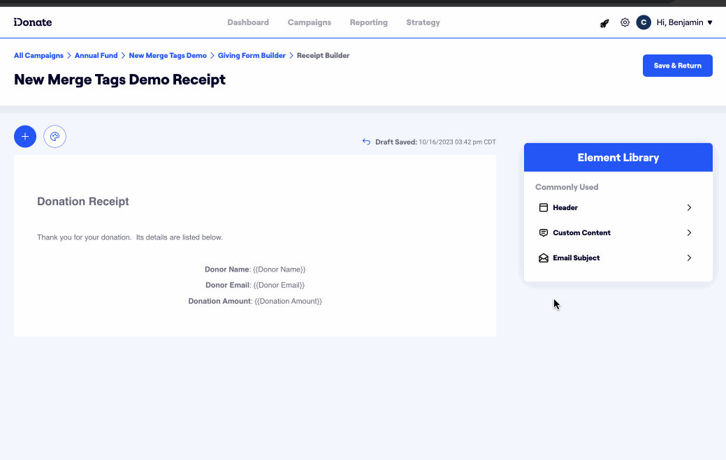
Task: Click the user avatar circle C
Action: pos(644,22)
